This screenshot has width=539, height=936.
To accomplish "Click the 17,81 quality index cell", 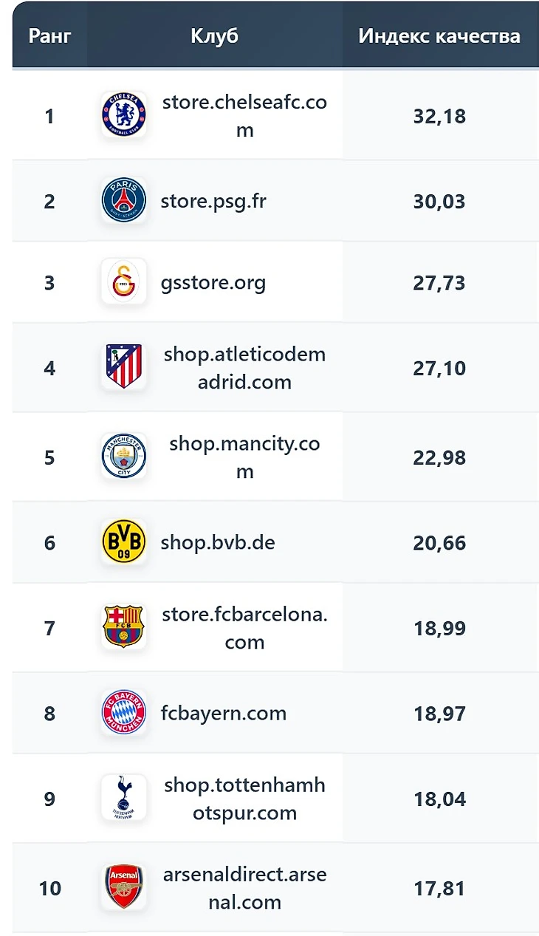I will (x=439, y=887).
